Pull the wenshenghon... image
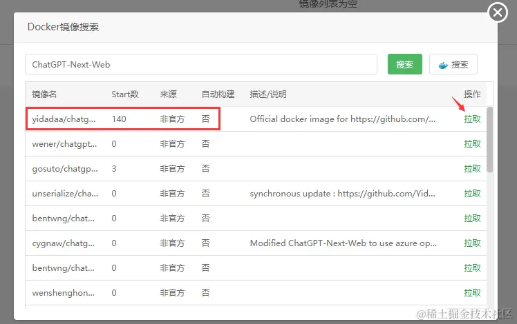Screen dimensions: 517x324 click(472, 293)
